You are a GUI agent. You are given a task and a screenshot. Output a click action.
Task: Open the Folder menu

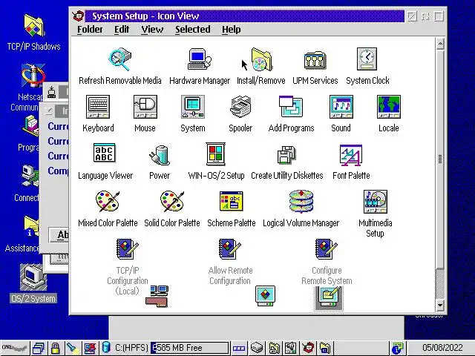click(90, 30)
